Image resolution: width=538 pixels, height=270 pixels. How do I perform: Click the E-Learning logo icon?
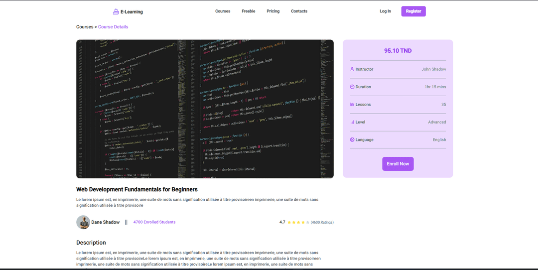(116, 11)
